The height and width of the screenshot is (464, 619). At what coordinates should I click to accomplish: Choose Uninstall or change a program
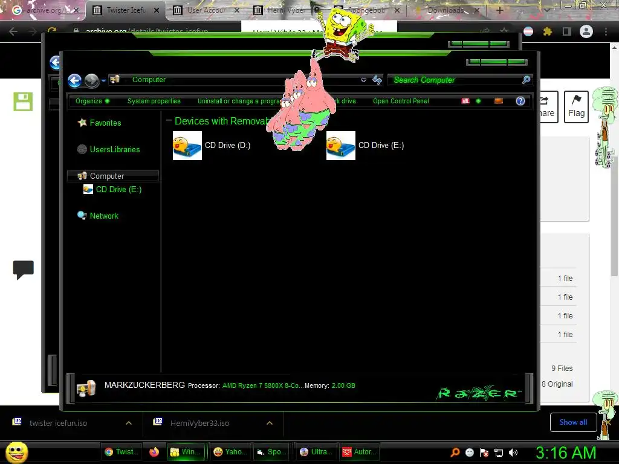pos(238,101)
